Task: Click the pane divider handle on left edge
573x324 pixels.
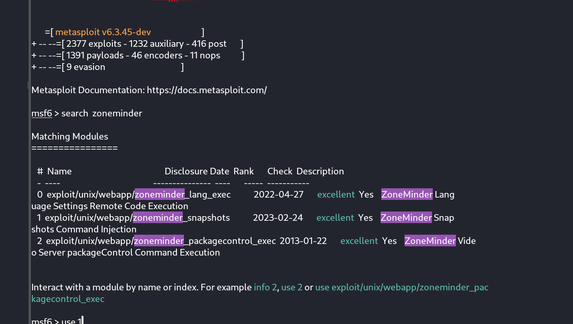Action: click(28, 85)
